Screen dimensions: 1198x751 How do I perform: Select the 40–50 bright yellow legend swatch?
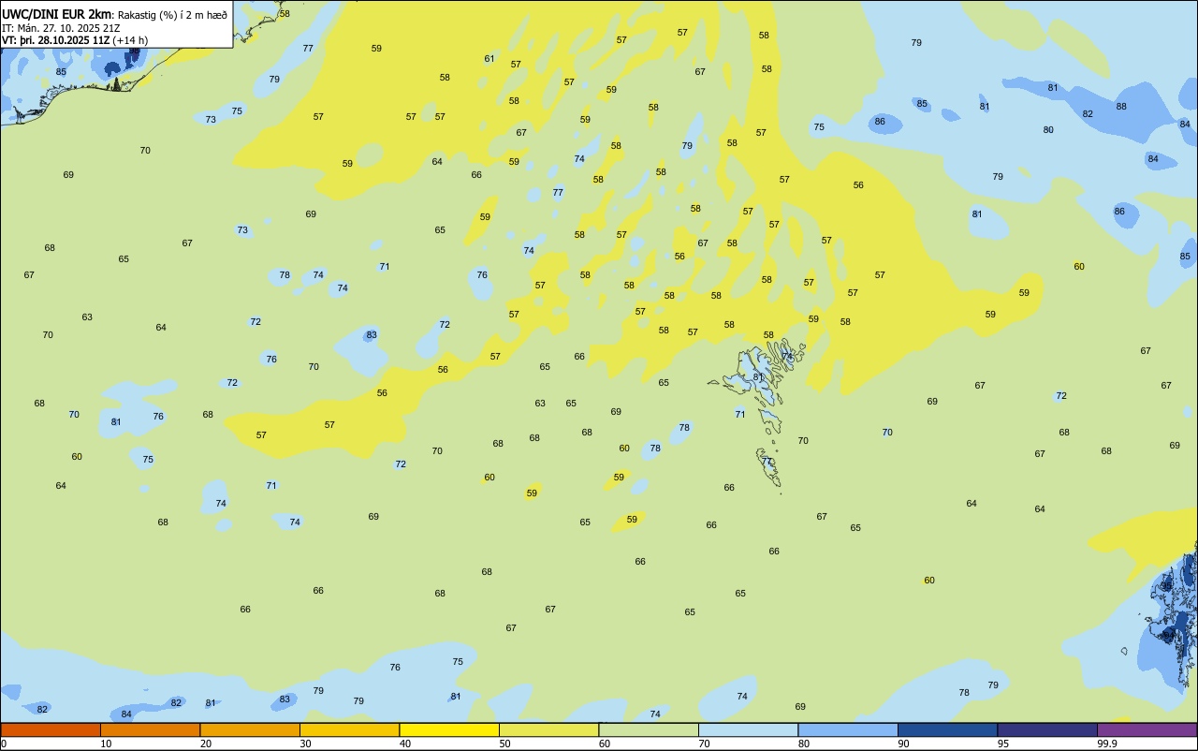click(449, 729)
